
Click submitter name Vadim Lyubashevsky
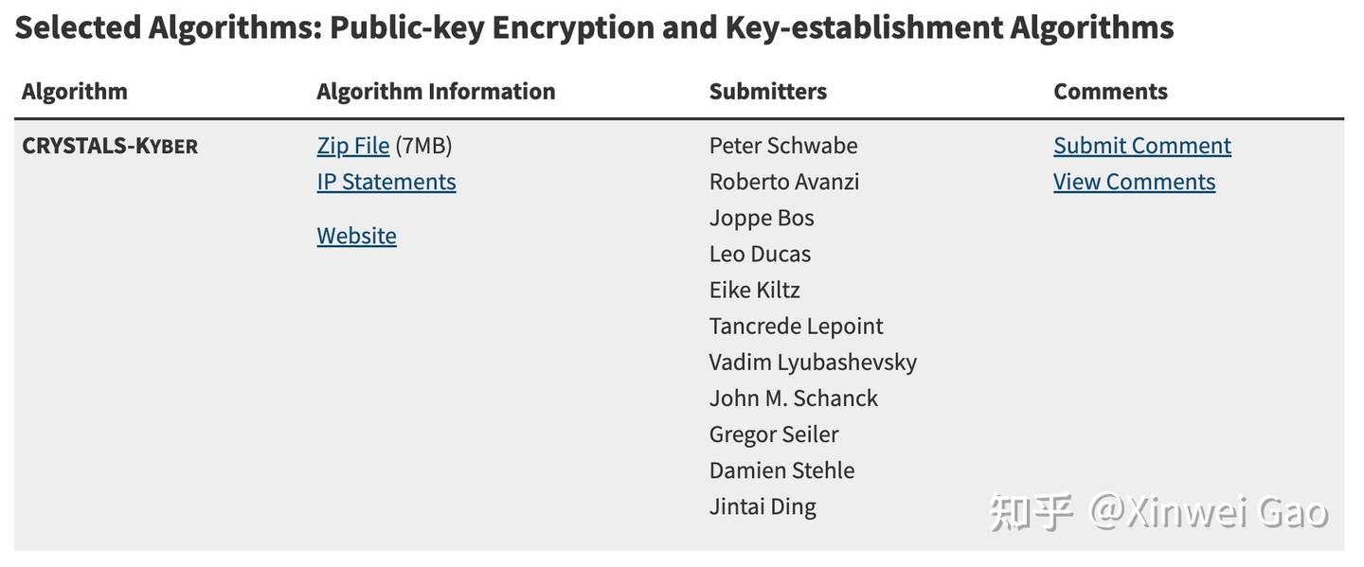point(813,363)
